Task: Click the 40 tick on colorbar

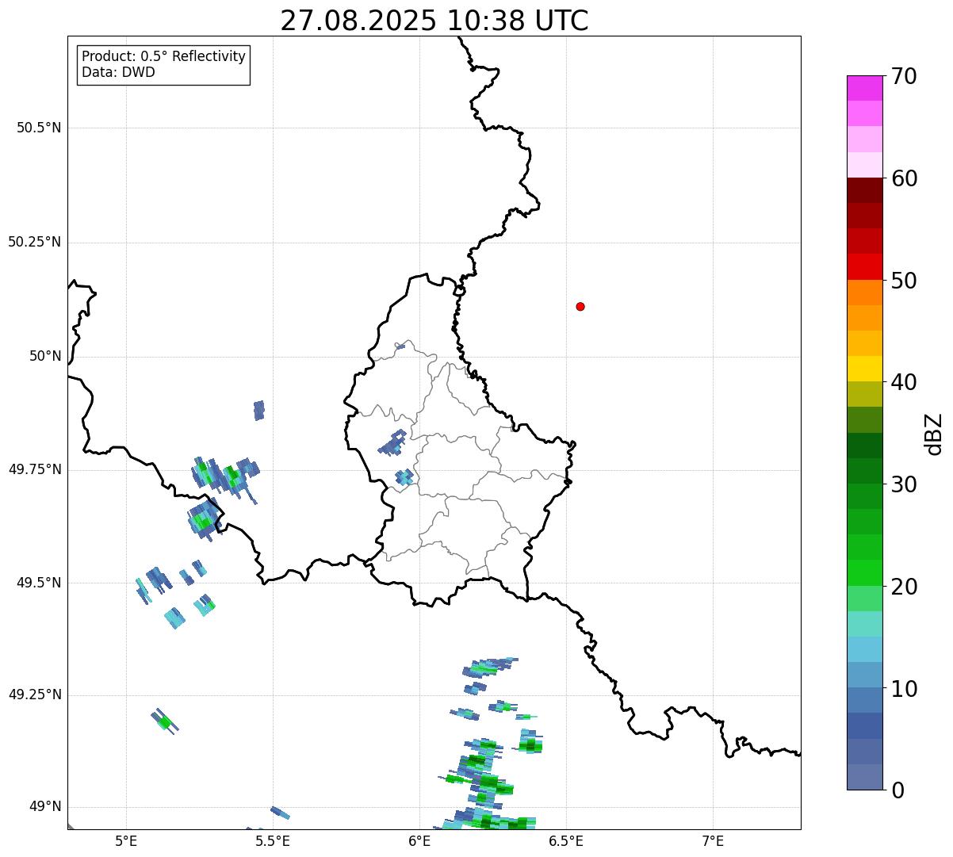Action: click(x=904, y=382)
